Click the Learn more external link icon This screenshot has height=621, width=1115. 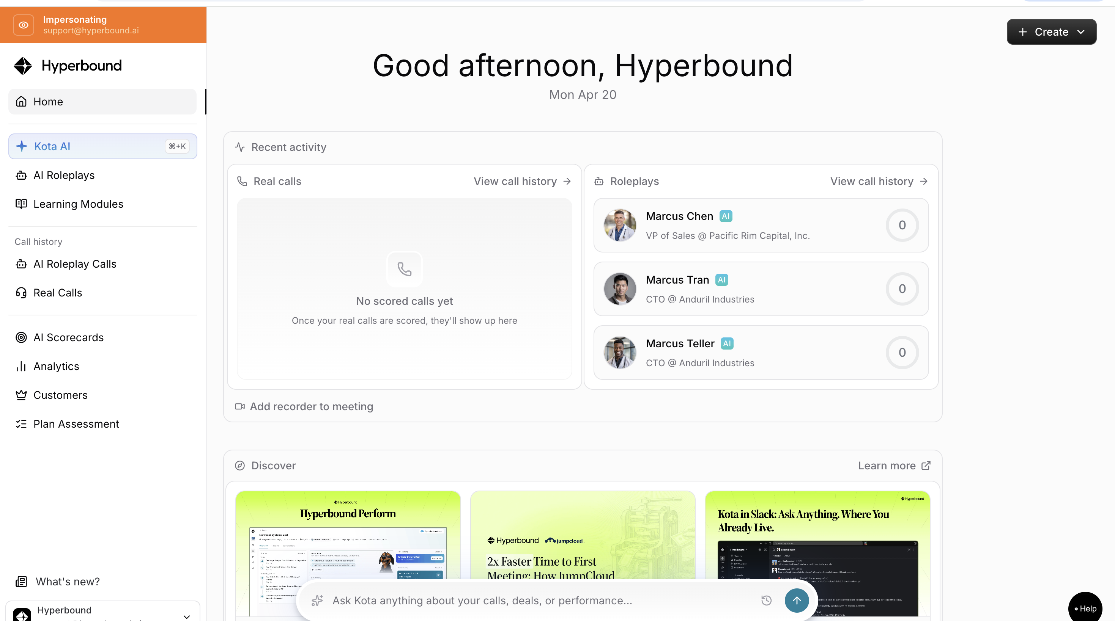pyautogui.click(x=926, y=466)
